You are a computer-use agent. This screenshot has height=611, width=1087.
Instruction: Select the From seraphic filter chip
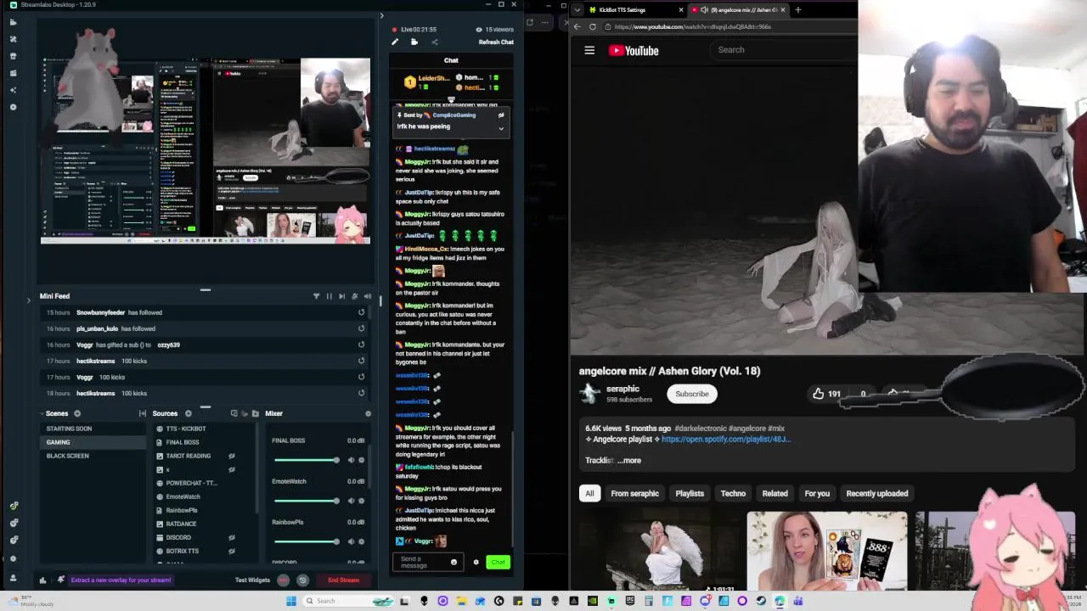634,493
